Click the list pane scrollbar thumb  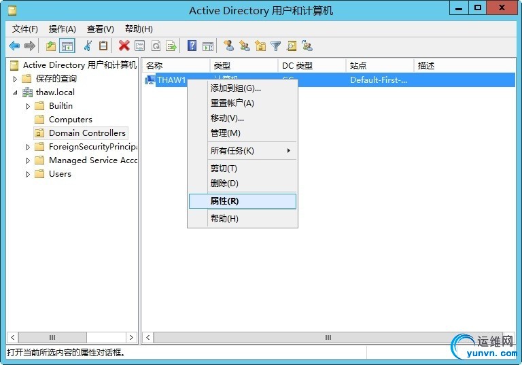click(x=328, y=337)
